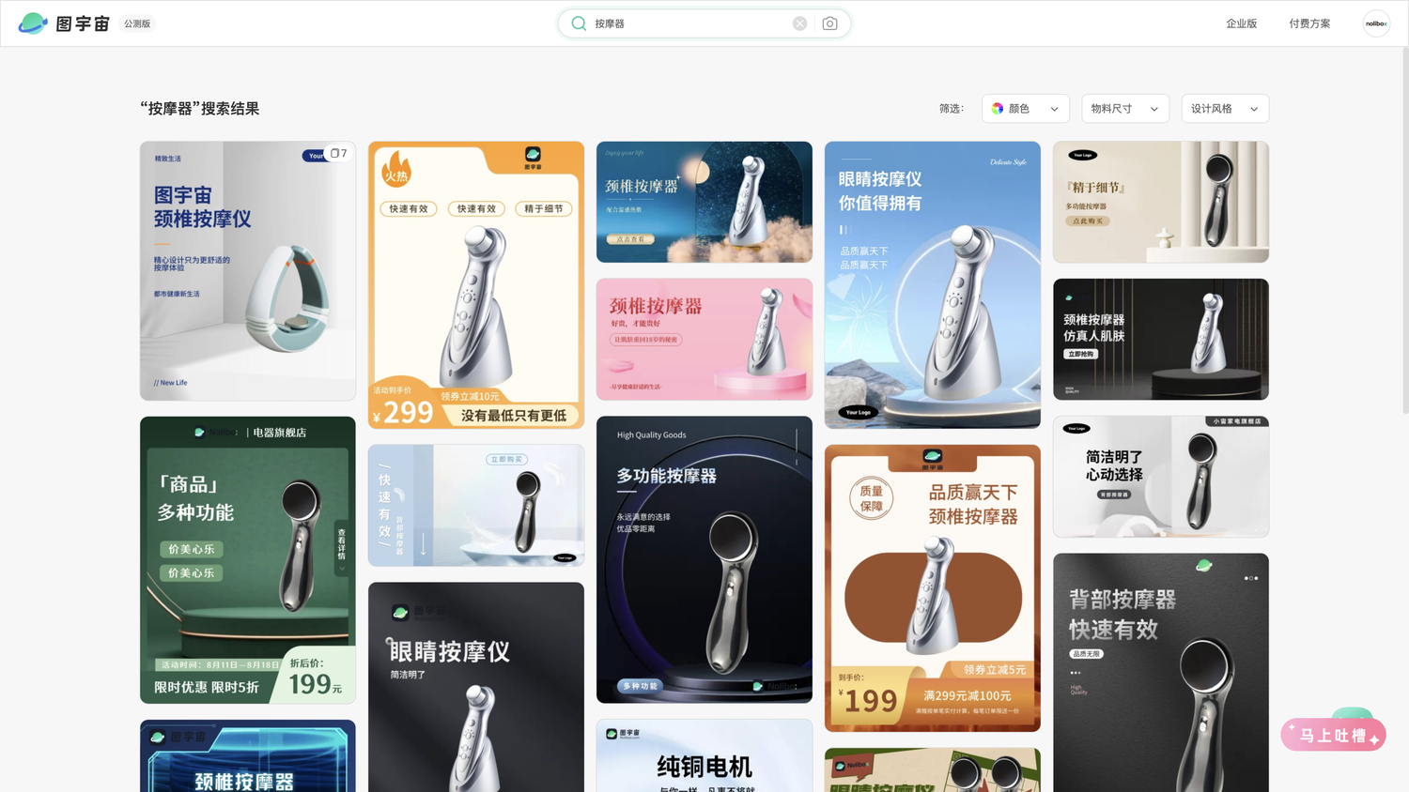The width and height of the screenshot is (1409, 792).
Task: Open the 品质赢天下 颈椎按摩器 brown template
Action: (x=933, y=588)
